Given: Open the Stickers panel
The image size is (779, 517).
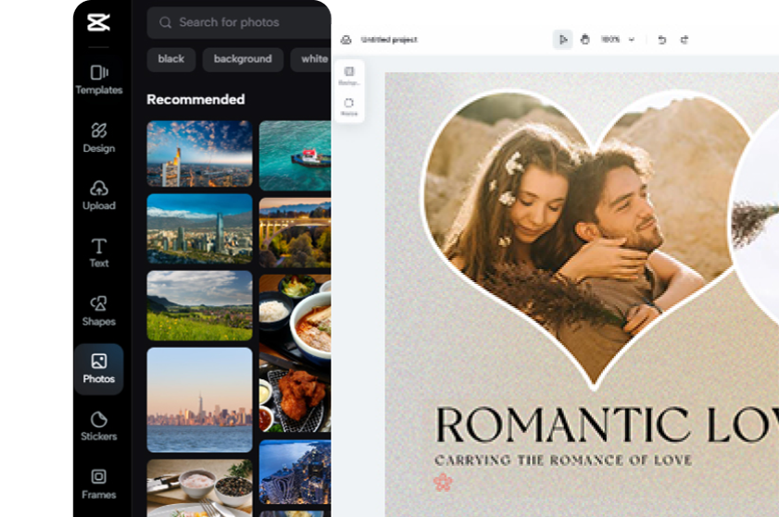Looking at the screenshot, I should coord(99,426).
